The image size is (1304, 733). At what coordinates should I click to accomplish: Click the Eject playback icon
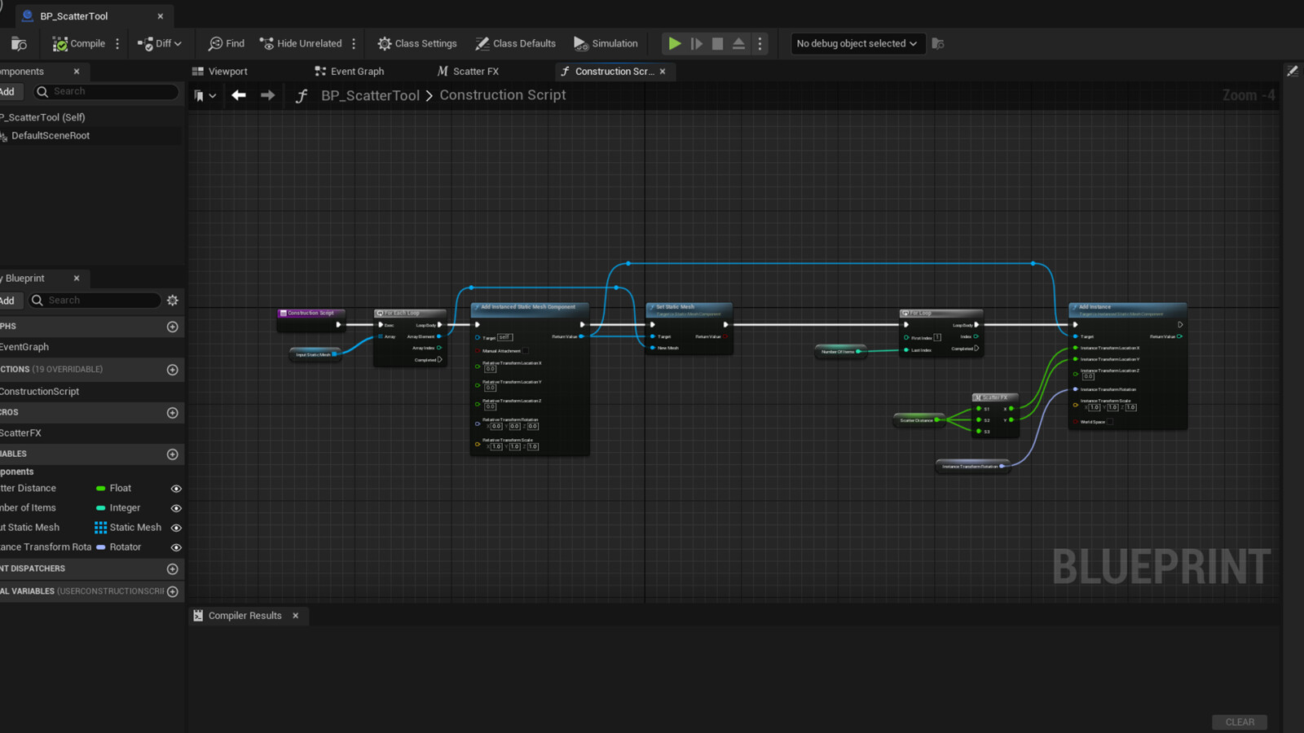pos(738,44)
